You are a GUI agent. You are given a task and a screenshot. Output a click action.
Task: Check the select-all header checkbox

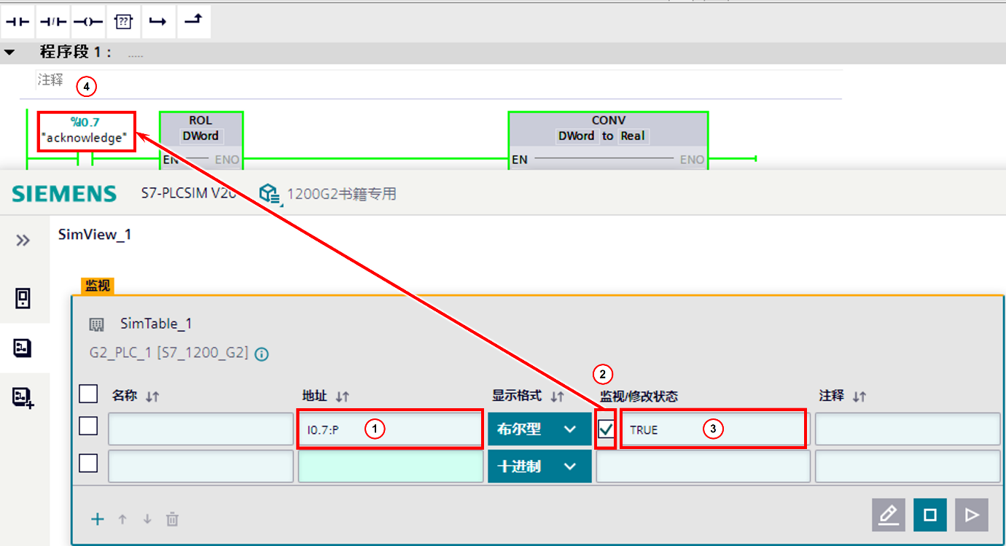tap(88, 394)
